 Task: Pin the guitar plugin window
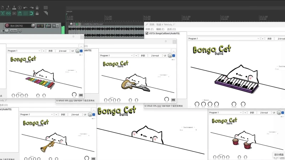point(166,41)
